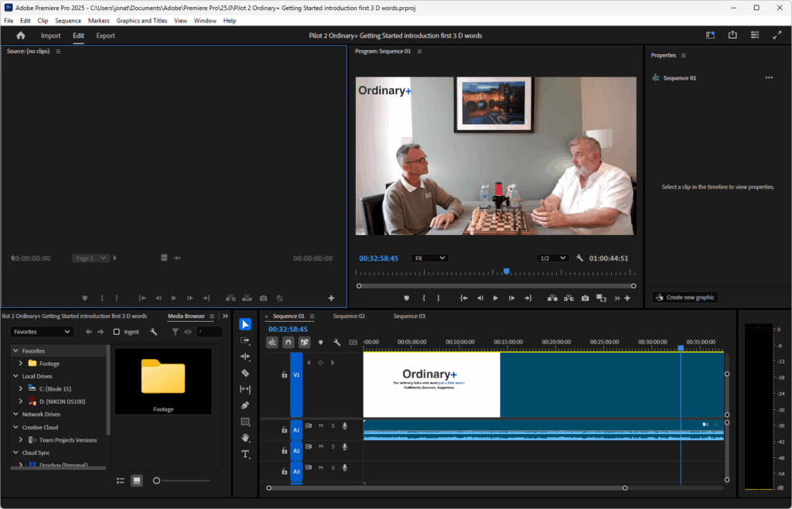Viewport: 792px width, 509px height.
Task: Pick the Razor tool
Action: tap(245, 373)
